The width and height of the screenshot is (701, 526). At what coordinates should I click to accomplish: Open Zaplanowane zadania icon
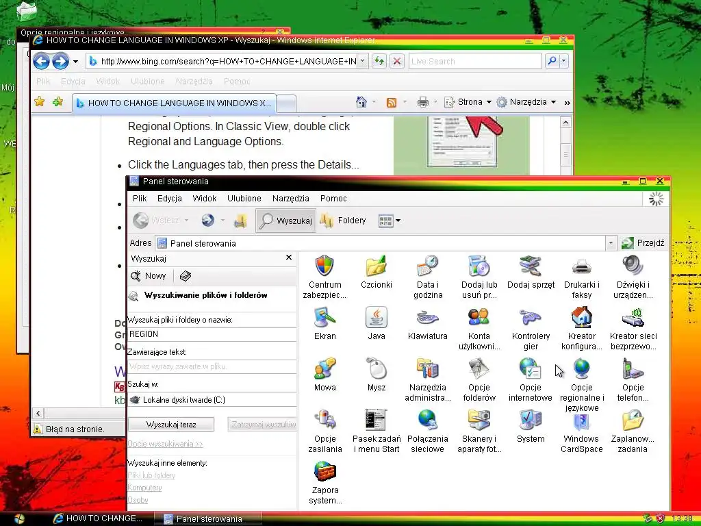(x=633, y=431)
